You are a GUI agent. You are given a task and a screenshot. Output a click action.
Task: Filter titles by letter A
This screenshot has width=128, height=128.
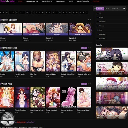pos(4,13)
